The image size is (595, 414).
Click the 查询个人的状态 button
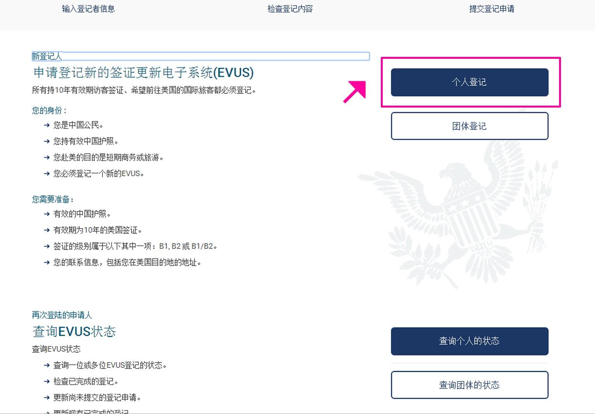click(469, 341)
